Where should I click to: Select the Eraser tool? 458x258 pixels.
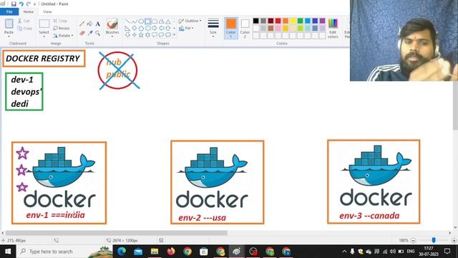[x=82, y=34]
